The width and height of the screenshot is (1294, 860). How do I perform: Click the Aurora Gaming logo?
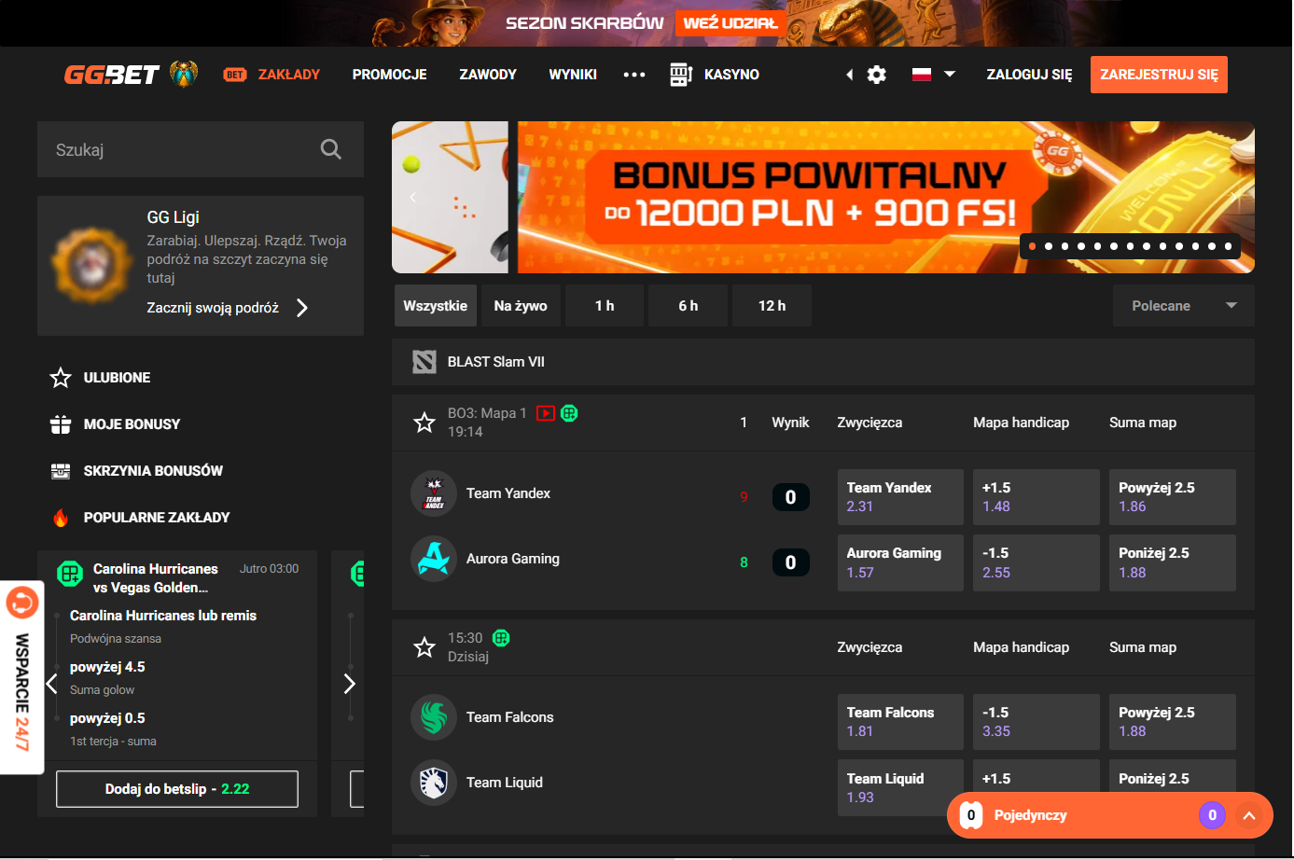coord(434,559)
